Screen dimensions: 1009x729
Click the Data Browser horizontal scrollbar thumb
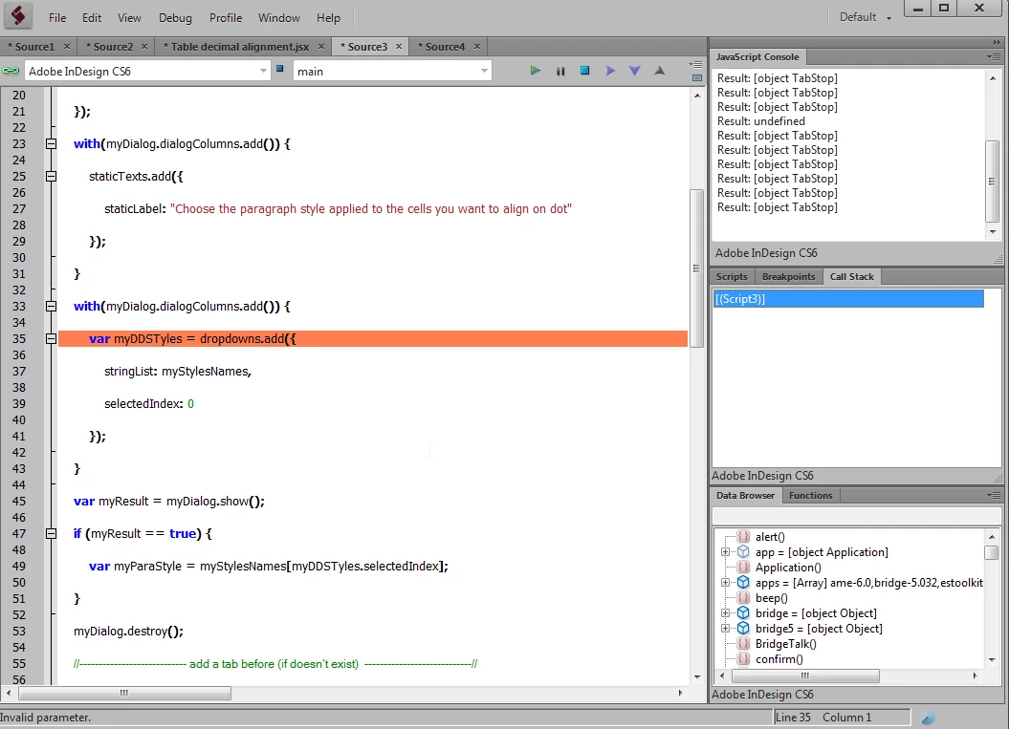tap(805, 675)
